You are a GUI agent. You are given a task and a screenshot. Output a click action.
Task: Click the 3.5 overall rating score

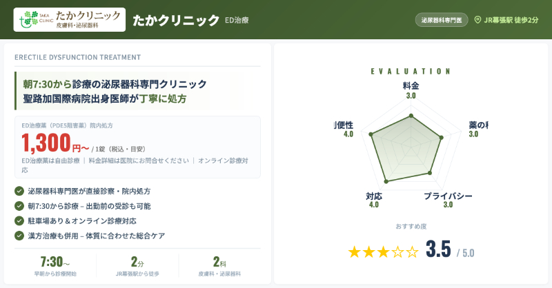[437, 249]
